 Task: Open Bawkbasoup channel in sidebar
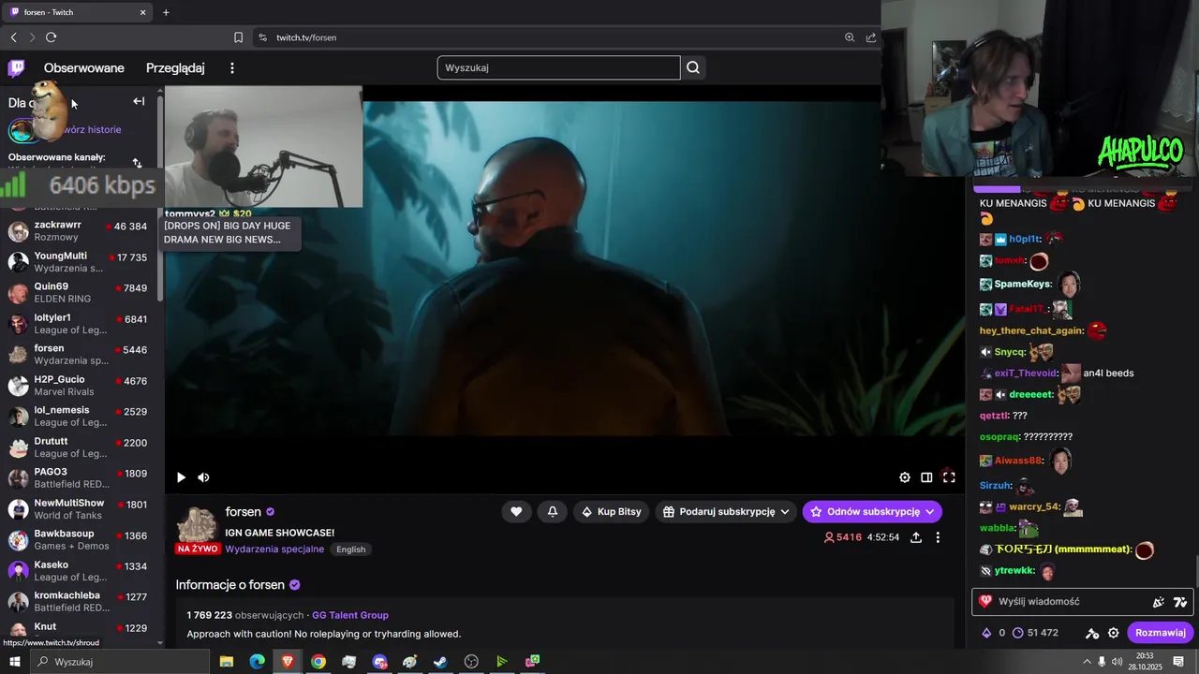[78, 540]
